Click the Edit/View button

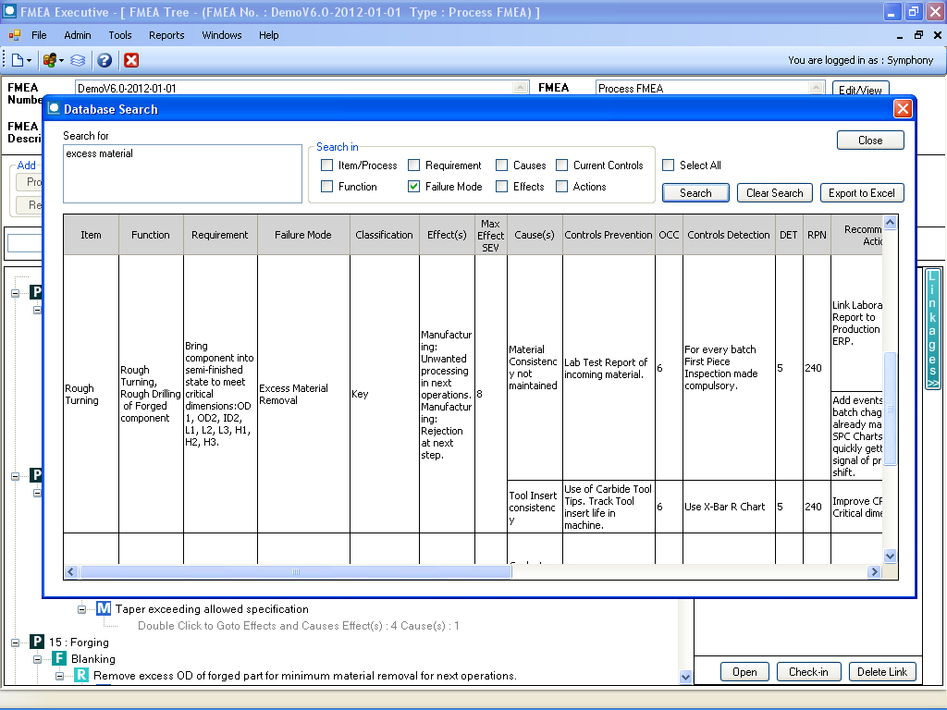coord(860,89)
